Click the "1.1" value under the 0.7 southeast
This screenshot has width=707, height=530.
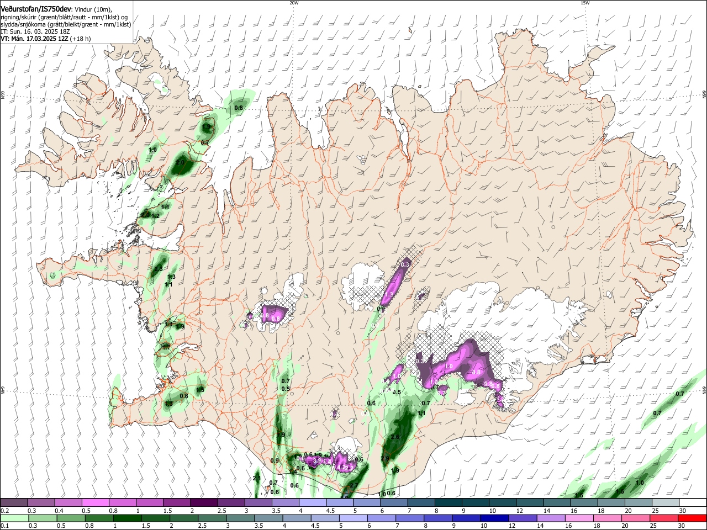click(421, 413)
